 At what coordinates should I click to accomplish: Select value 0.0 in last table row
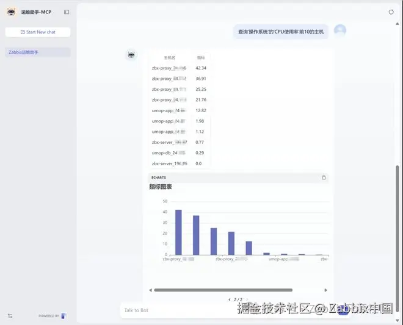(198, 163)
